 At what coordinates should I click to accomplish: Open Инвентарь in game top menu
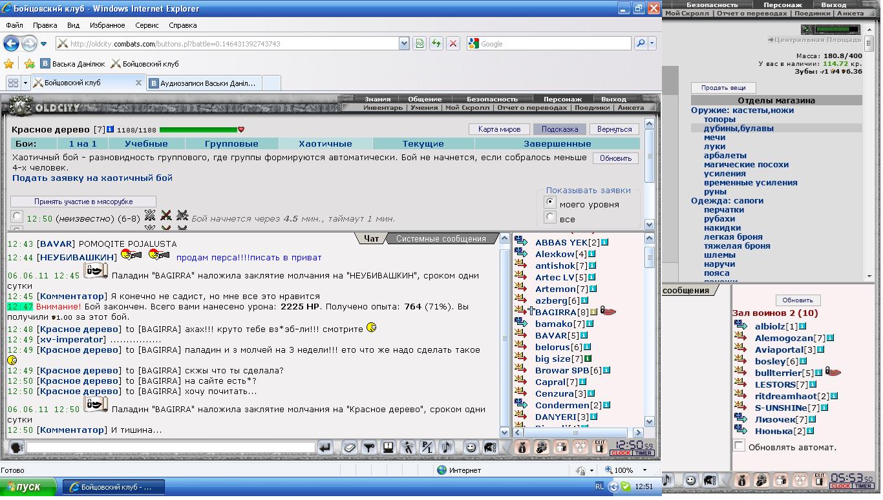383,108
